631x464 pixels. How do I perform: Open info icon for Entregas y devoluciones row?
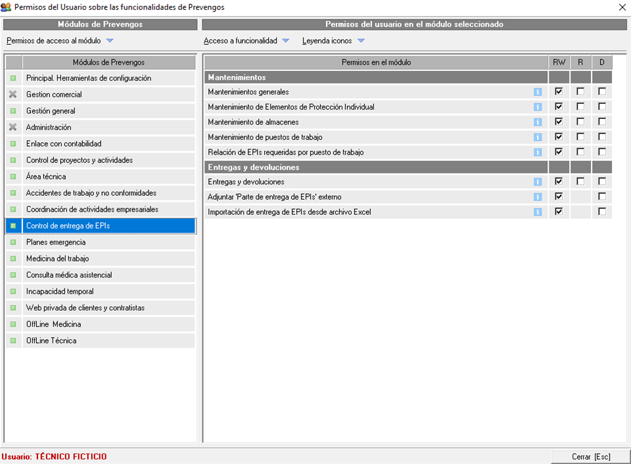pos(538,182)
